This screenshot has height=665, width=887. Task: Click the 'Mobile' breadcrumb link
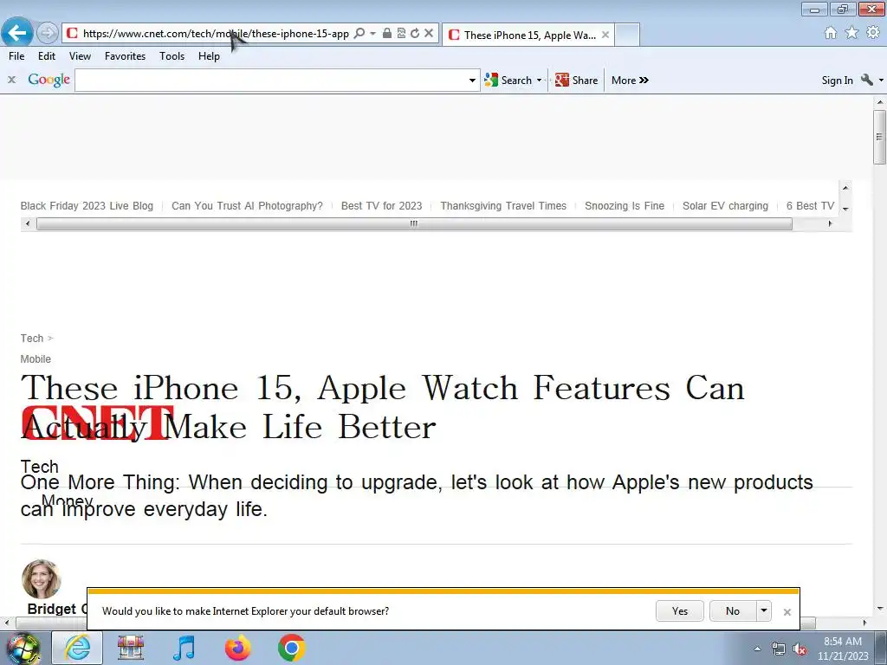point(36,359)
